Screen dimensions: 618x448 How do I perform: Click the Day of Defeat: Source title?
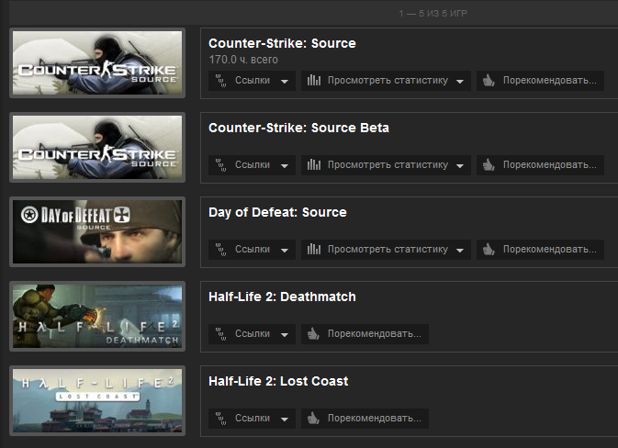point(278,212)
